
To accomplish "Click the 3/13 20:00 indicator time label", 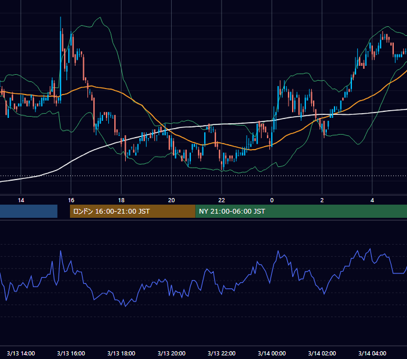I will [171, 353].
